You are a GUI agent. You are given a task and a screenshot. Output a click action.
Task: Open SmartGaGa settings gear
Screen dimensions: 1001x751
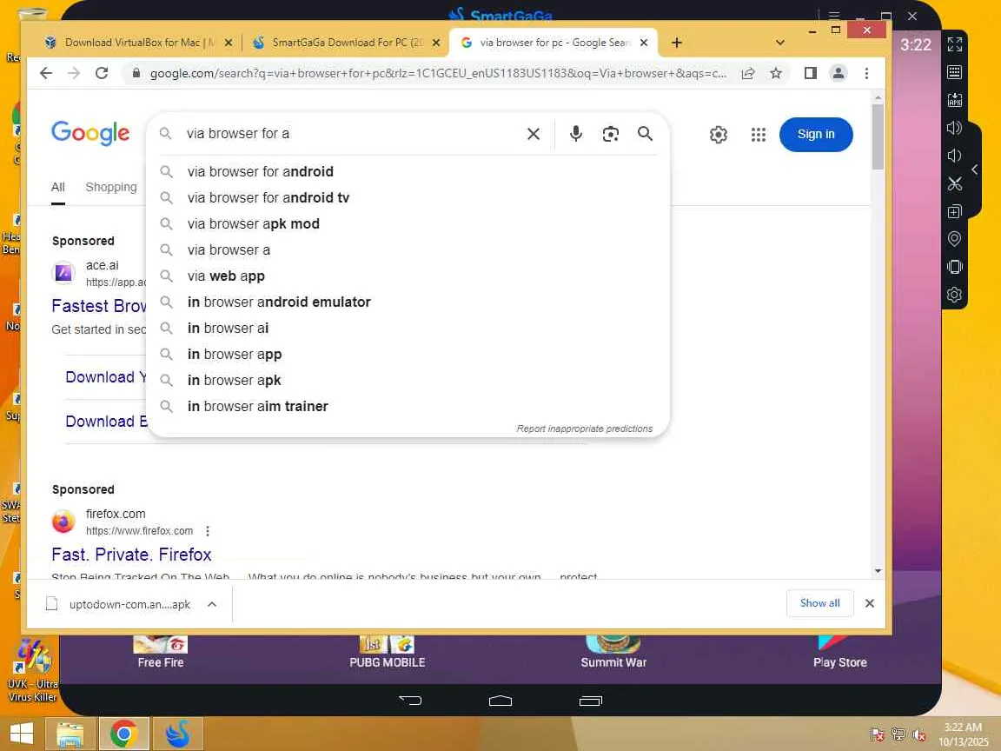(x=954, y=295)
